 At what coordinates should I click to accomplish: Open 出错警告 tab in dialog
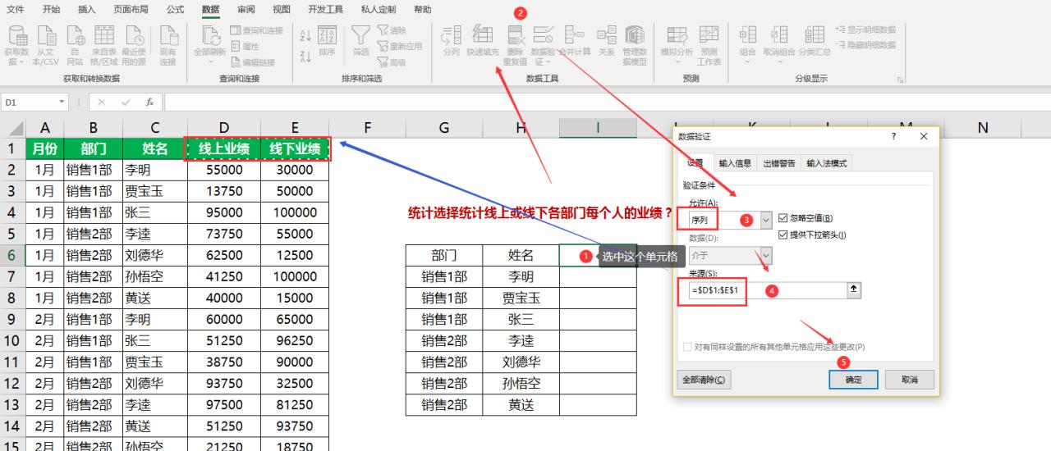click(778, 163)
